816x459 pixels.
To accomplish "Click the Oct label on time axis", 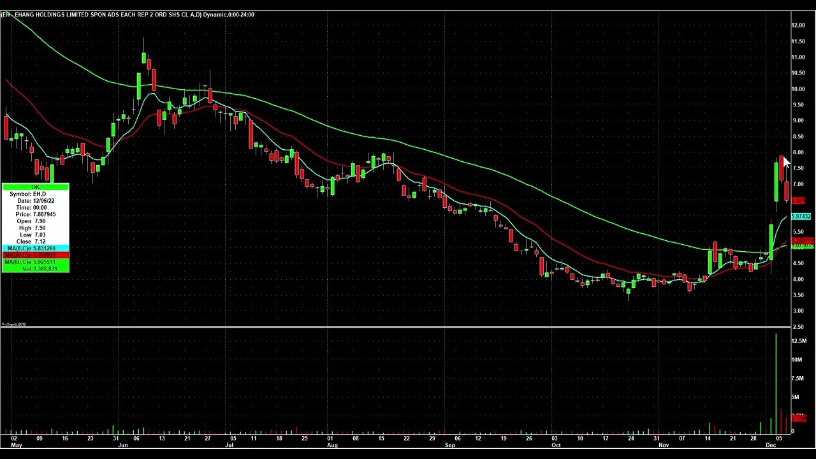I will [555, 445].
